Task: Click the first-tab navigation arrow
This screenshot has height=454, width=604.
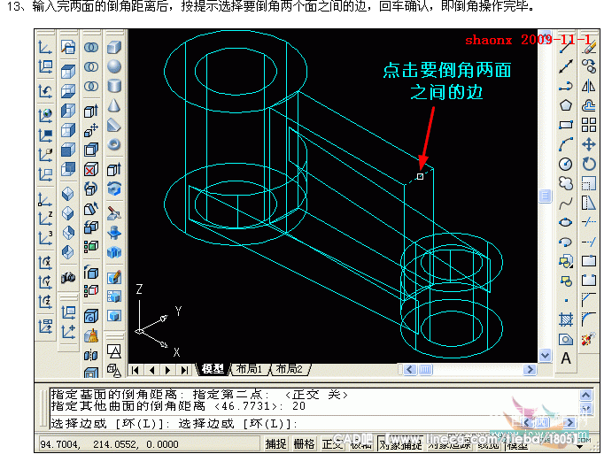Action: 136,370
